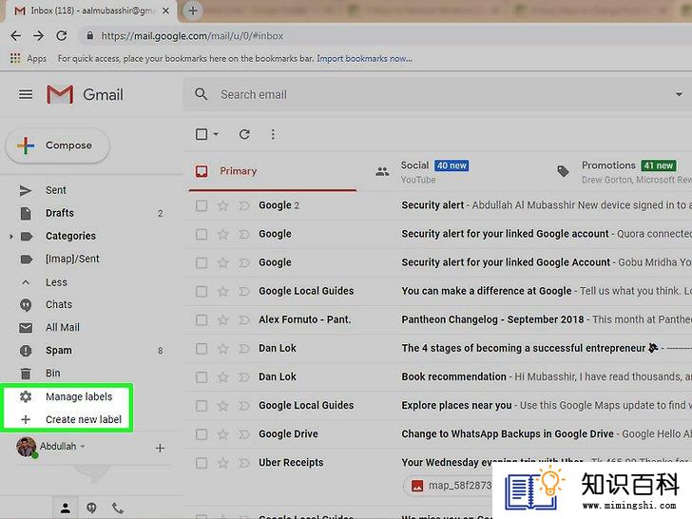Open the Apps shortcut in the bookmarks bar
The width and height of the screenshot is (692, 519).
29,58
